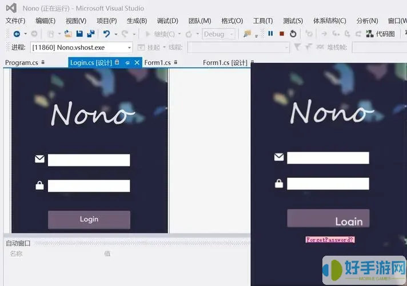Select the email textbox in the designer

[89, 160]
